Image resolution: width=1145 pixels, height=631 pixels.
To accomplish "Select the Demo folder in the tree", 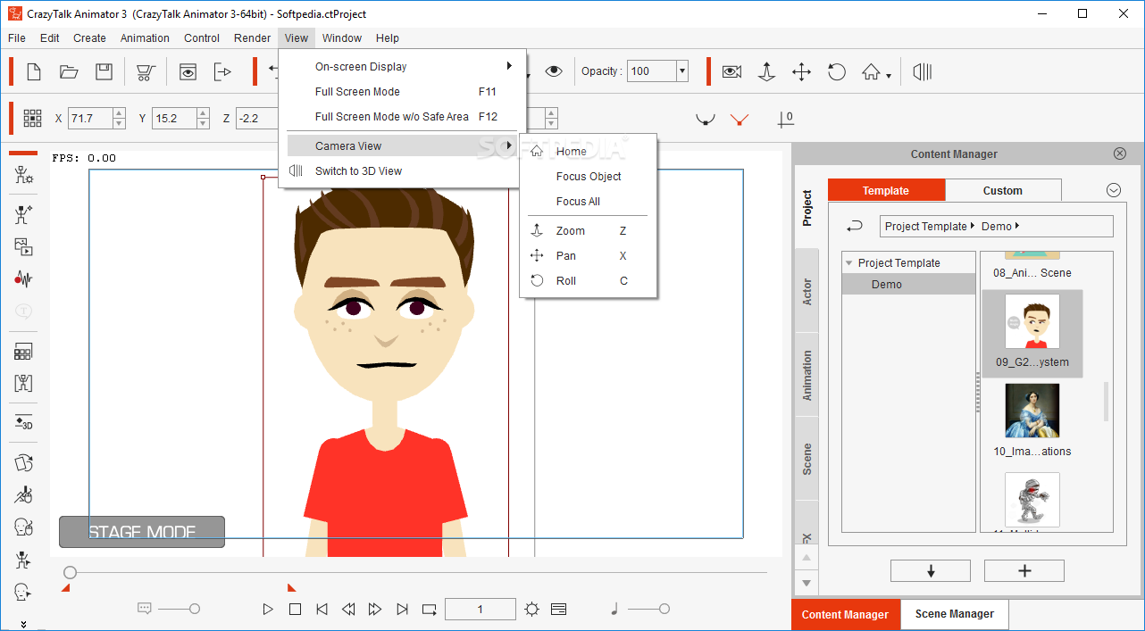I will 908,285.
